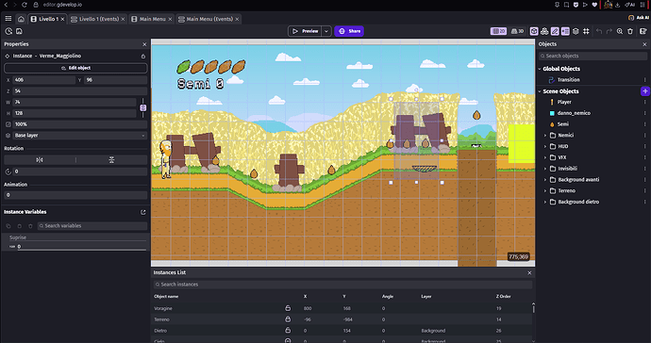651x343 pixels.
Task: Click the redo arrow icon
Action: point(609,31)
